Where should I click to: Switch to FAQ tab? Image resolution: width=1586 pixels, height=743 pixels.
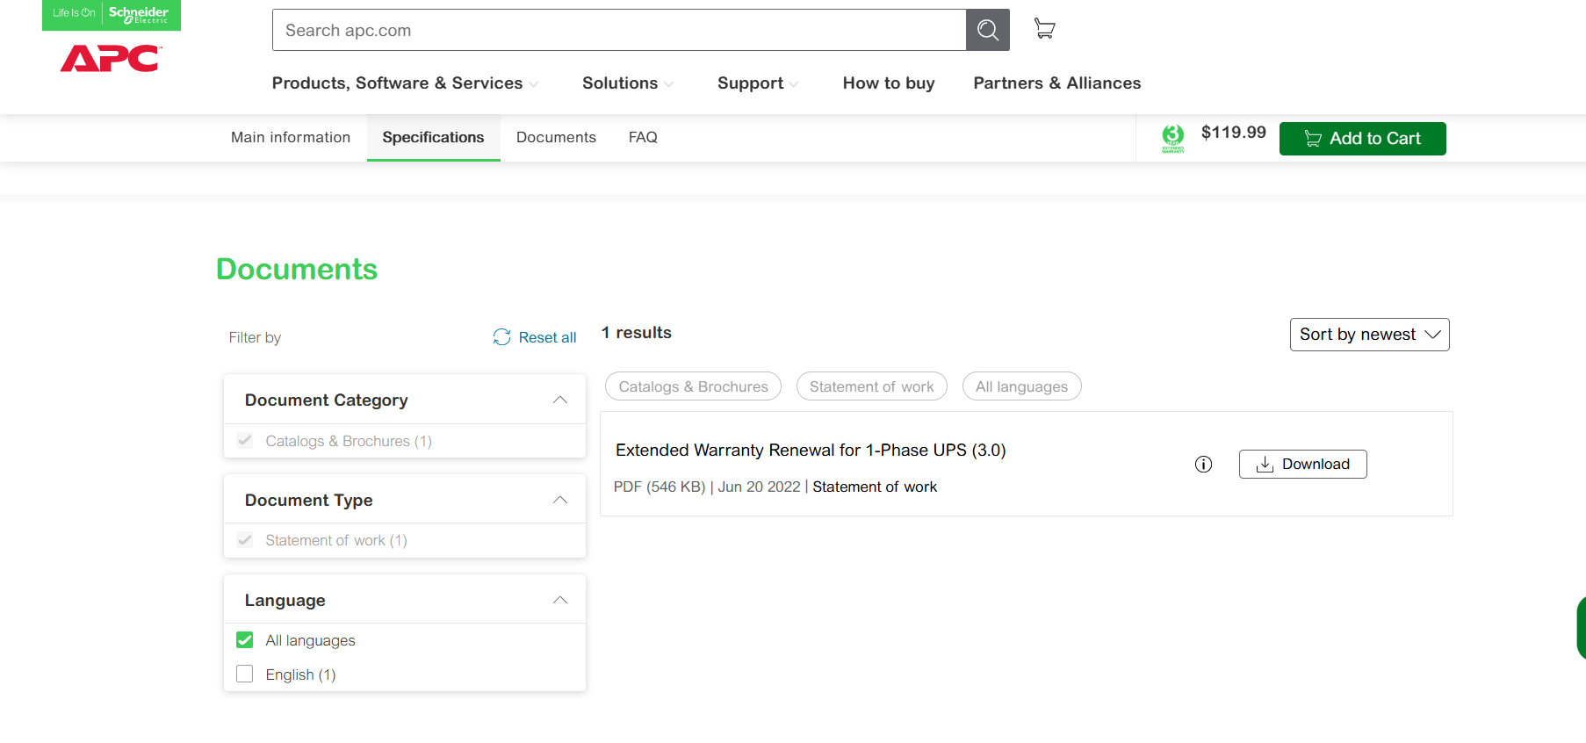pos(643,138)
